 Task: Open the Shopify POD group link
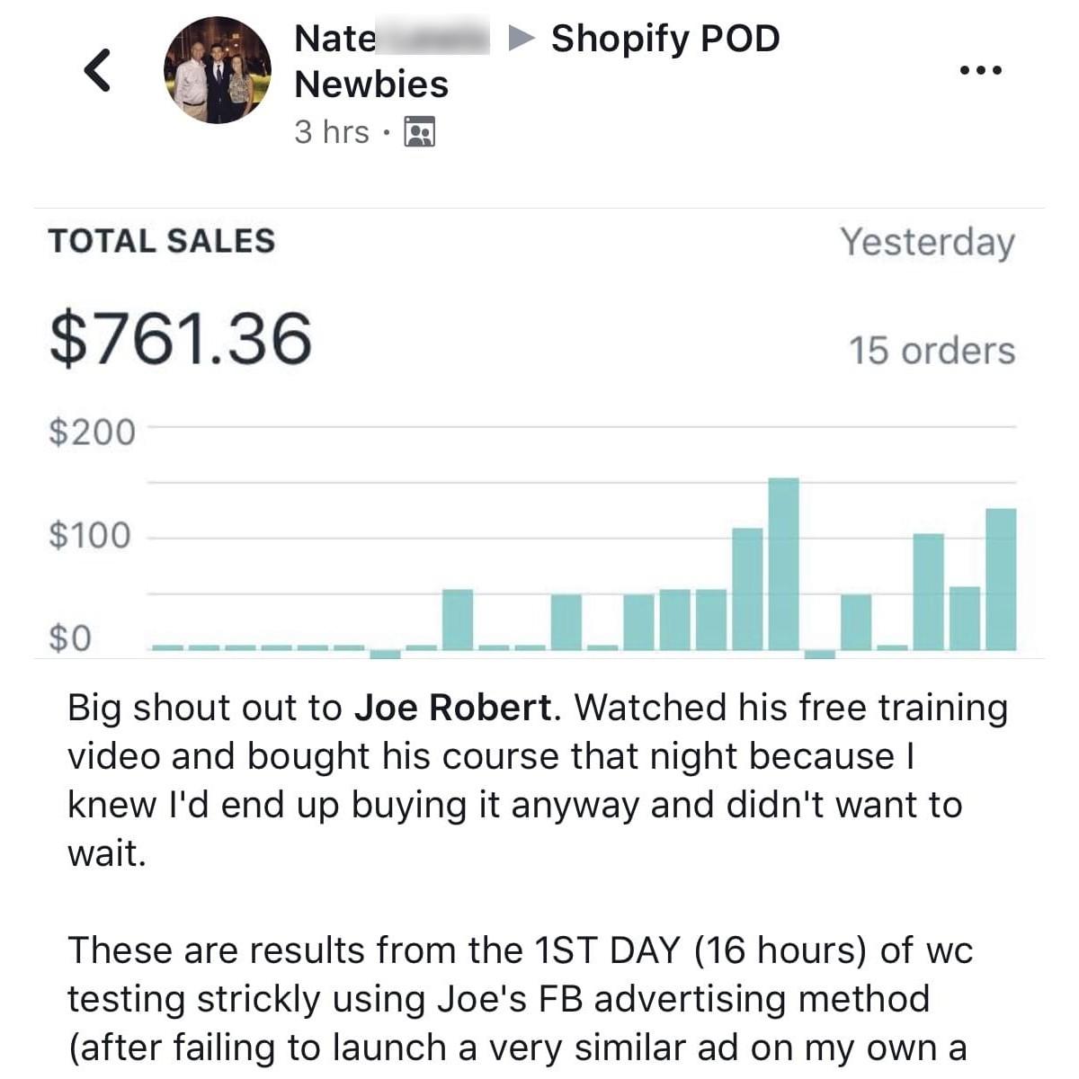(x=665, y=38)
